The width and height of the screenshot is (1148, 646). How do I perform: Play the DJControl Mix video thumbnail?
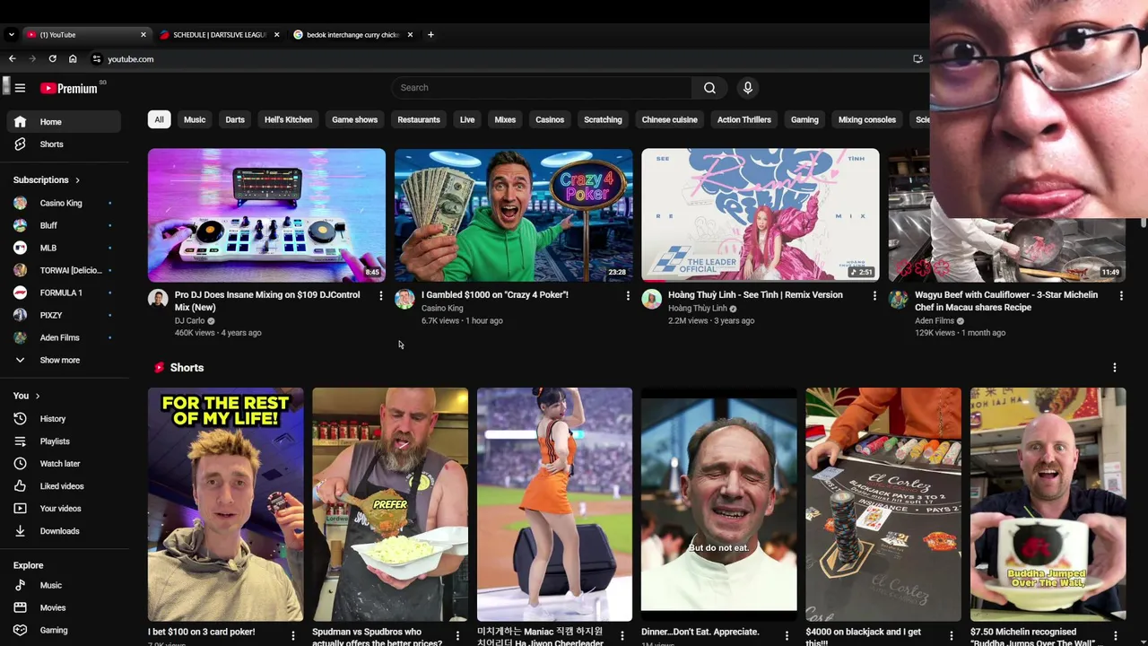pyautogui.click(x=266, y=215)
